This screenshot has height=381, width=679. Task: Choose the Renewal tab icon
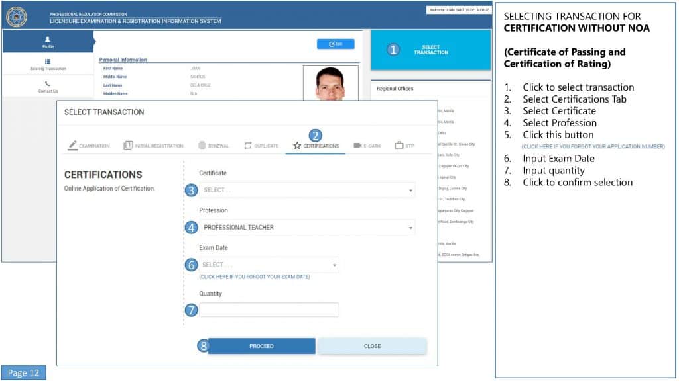pyautogui.click(x=202, y=146)
